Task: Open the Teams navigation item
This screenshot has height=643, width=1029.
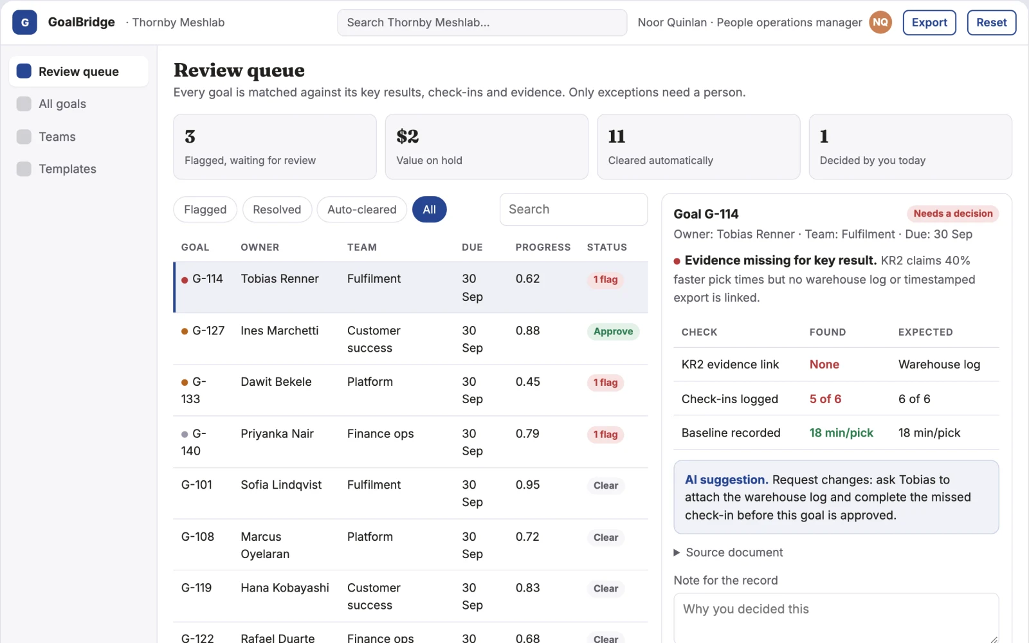Action: 78,136
